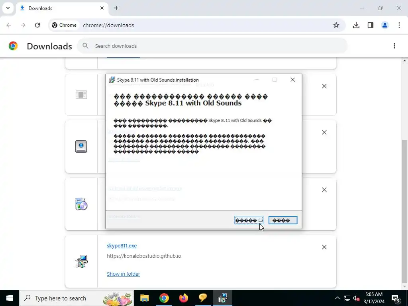Screen dimensions: 408x306
Task: Go back to previous page
Action: pyautogui.click(x=9, y=25)
